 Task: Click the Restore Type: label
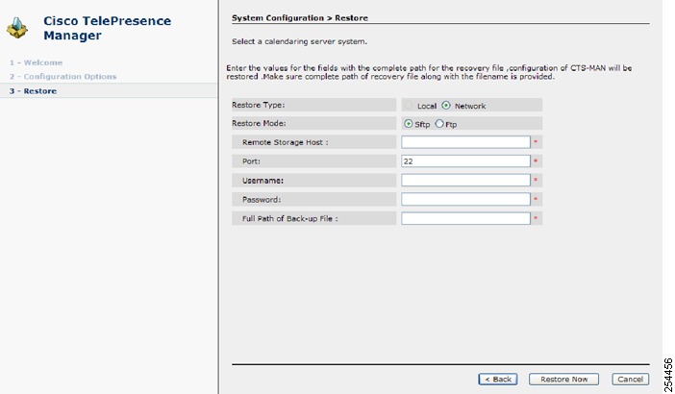coord(259,105)
